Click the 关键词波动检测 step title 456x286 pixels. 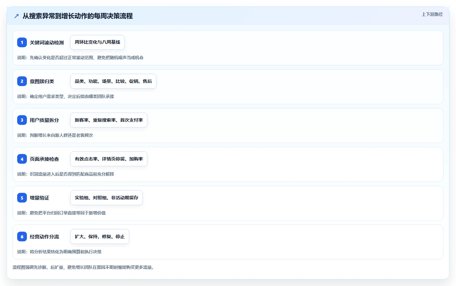tap(47, 42)
